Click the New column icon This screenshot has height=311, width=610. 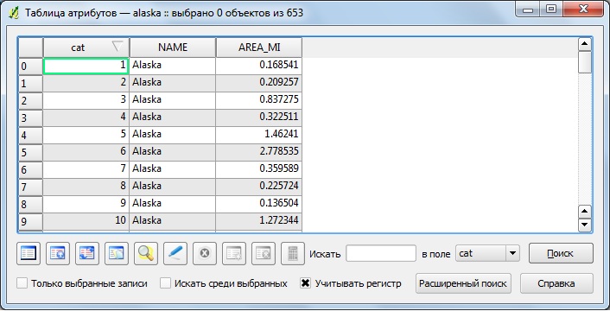click(234, 253)
